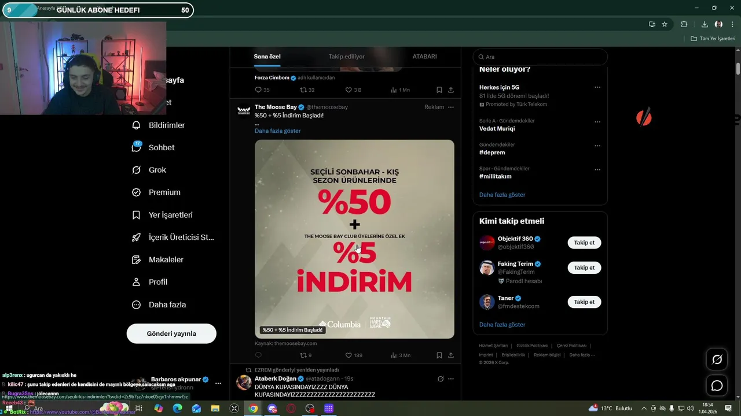Open Chrome extensions puzzle icon
741x416 pixels.
[684, 24]
